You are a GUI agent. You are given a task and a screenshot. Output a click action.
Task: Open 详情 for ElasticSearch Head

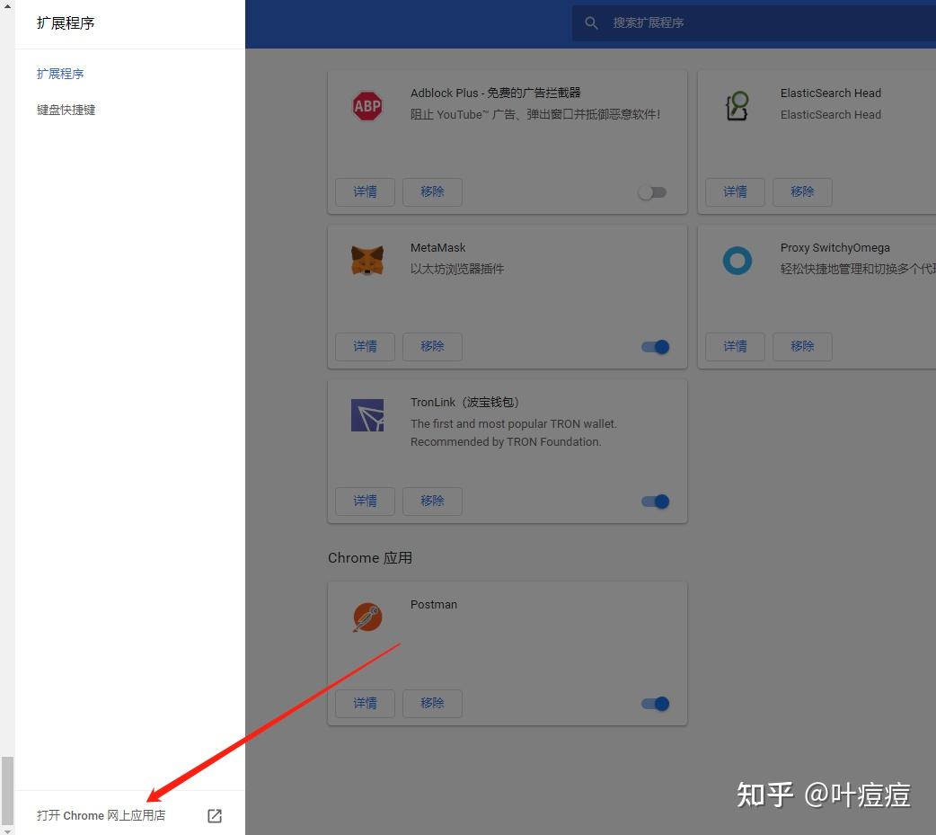[735, 191]
